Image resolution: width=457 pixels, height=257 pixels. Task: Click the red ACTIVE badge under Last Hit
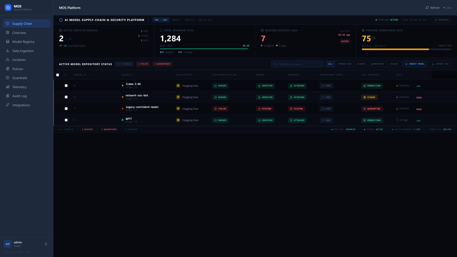tap(345, 41)
